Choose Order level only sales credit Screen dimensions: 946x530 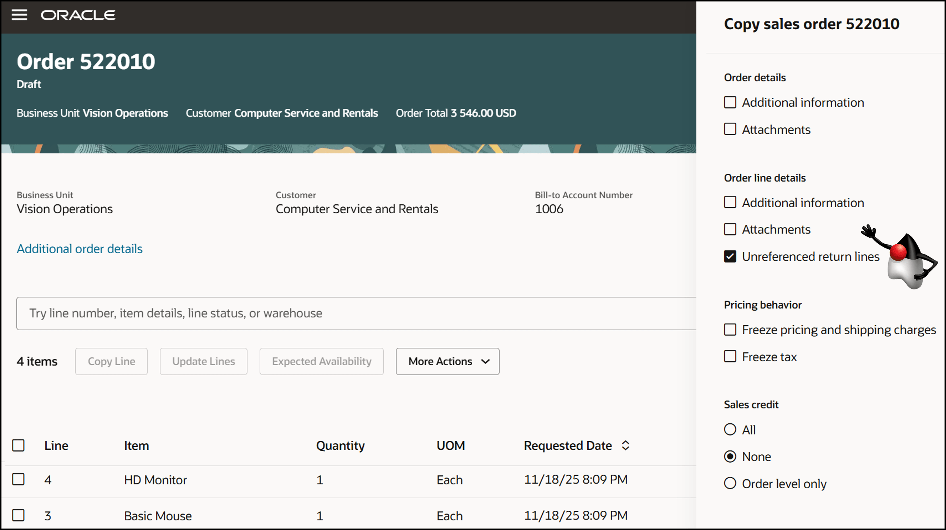tap(731, 483)
